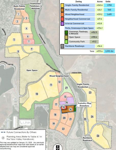Select planning area marker 1
116x150 pixels.
pyautogui.click(x=18, y=14)
